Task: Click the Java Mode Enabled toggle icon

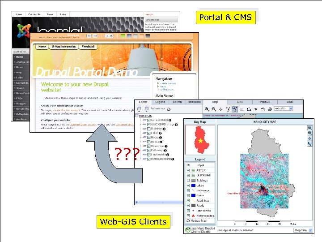Action: 188,230
